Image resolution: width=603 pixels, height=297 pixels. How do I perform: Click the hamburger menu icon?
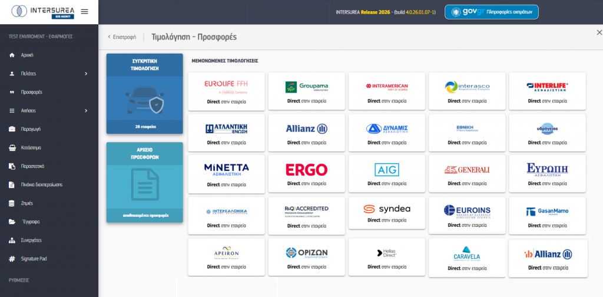coord(84,12)
